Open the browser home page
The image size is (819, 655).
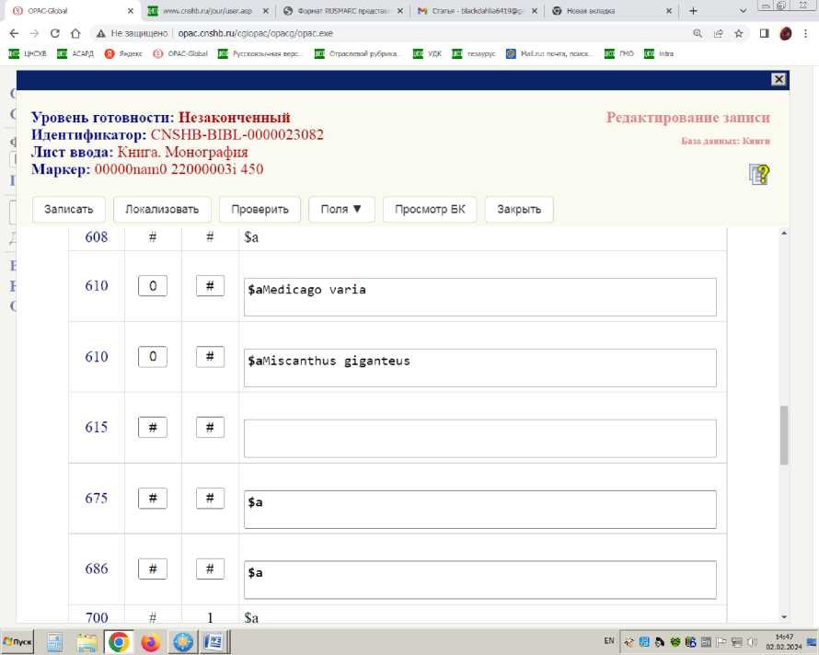[75, 33]
